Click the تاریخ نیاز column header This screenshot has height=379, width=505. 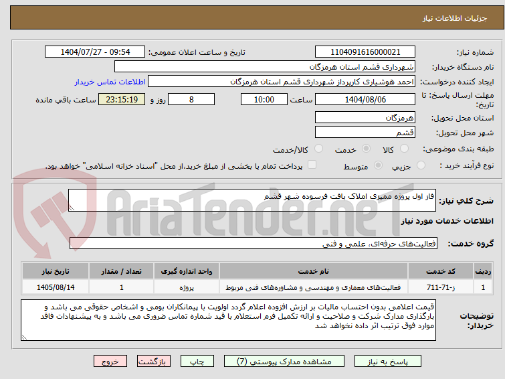click(56, 271)
